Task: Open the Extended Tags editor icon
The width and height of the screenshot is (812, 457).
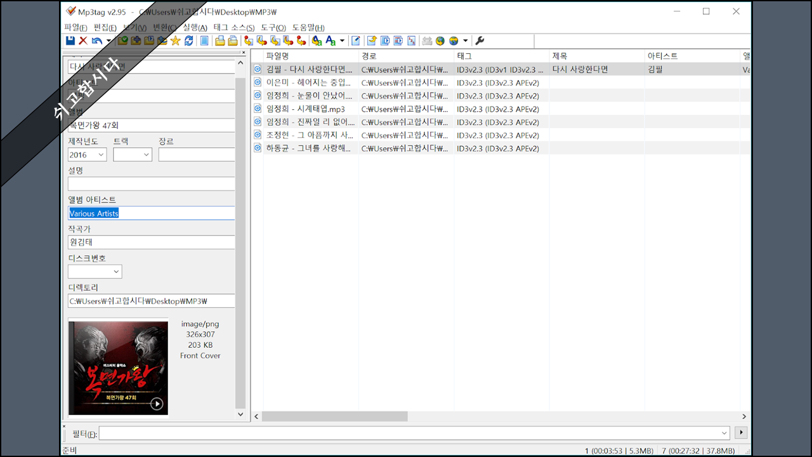Action: click(x=356, y=41)
